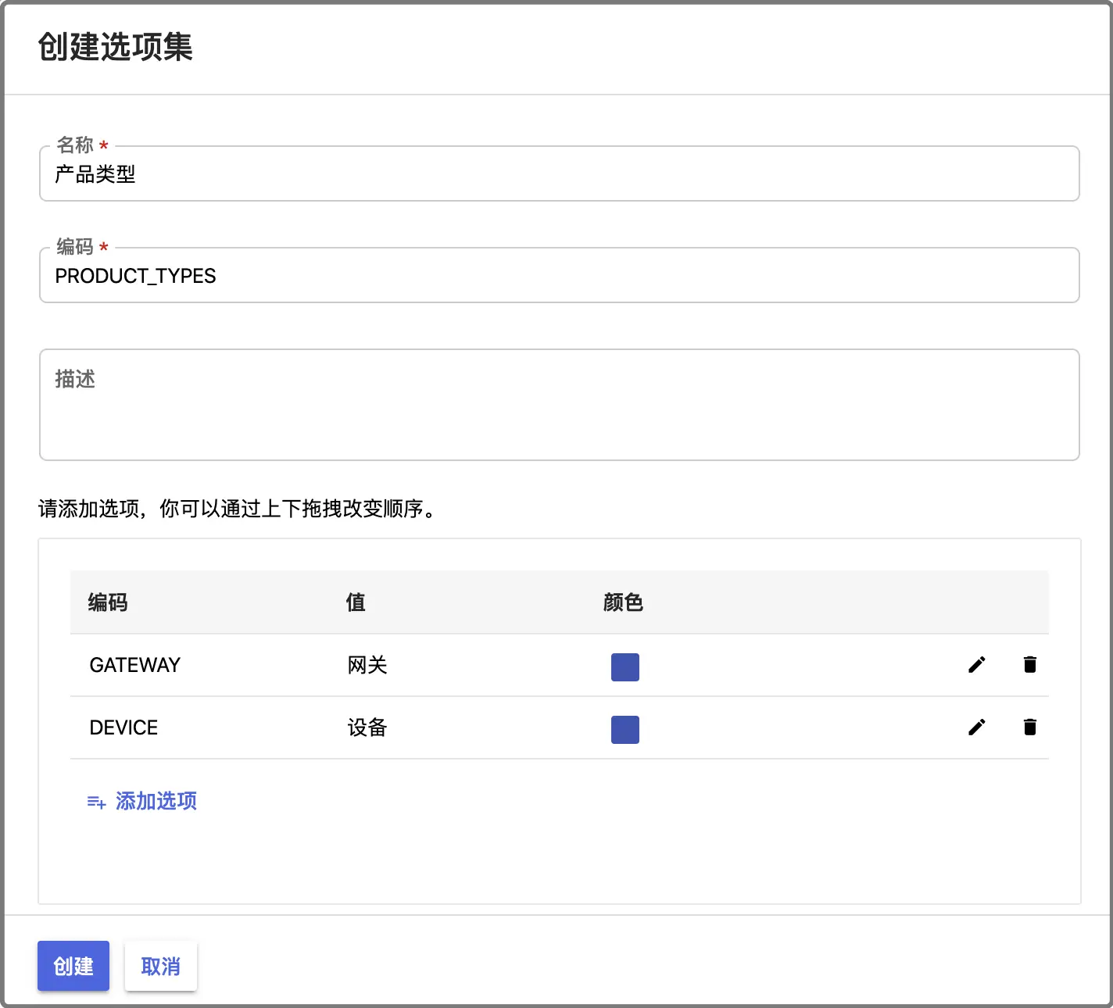Delete the DEVICE option row
The height and width of the screenshot is (1008, 1113).
point(1029,727)
